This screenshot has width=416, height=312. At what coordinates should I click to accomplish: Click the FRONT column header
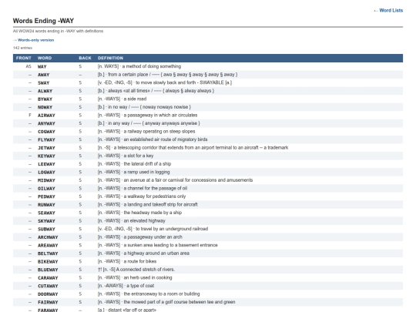coord(24,58)
